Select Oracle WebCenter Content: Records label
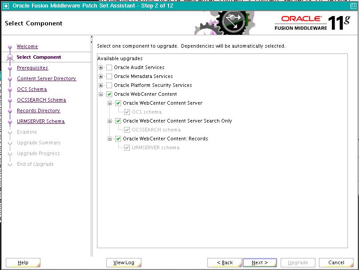Image resolution: width=359 pixels, height=270 pixels. click(x=165, y=139)
